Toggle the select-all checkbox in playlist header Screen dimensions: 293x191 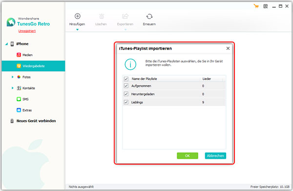pos(126,79)
